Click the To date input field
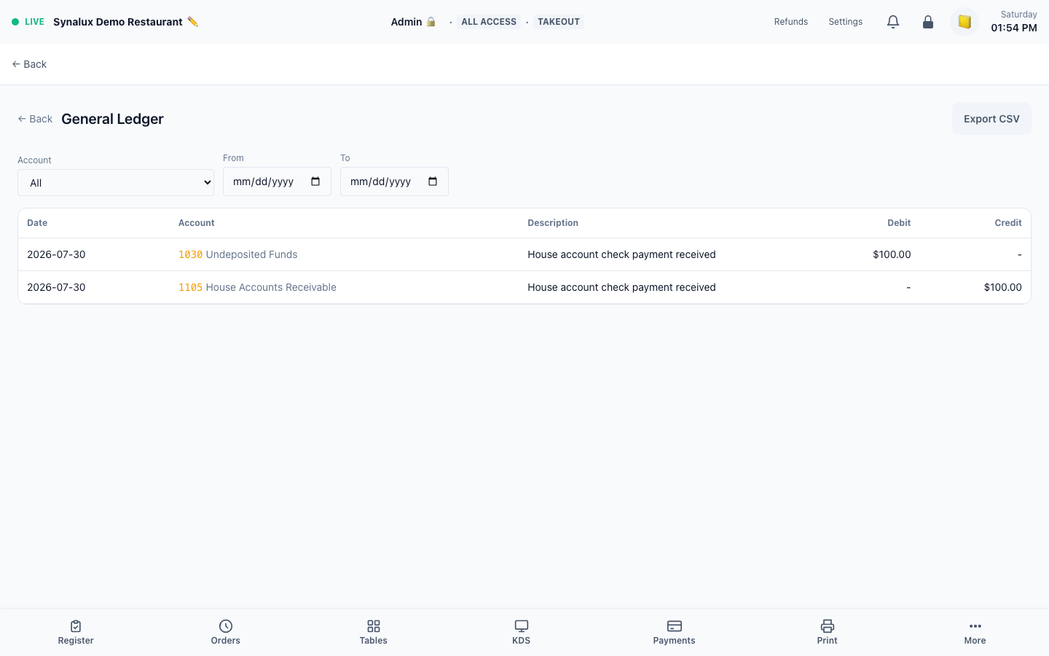 point(394,181)
